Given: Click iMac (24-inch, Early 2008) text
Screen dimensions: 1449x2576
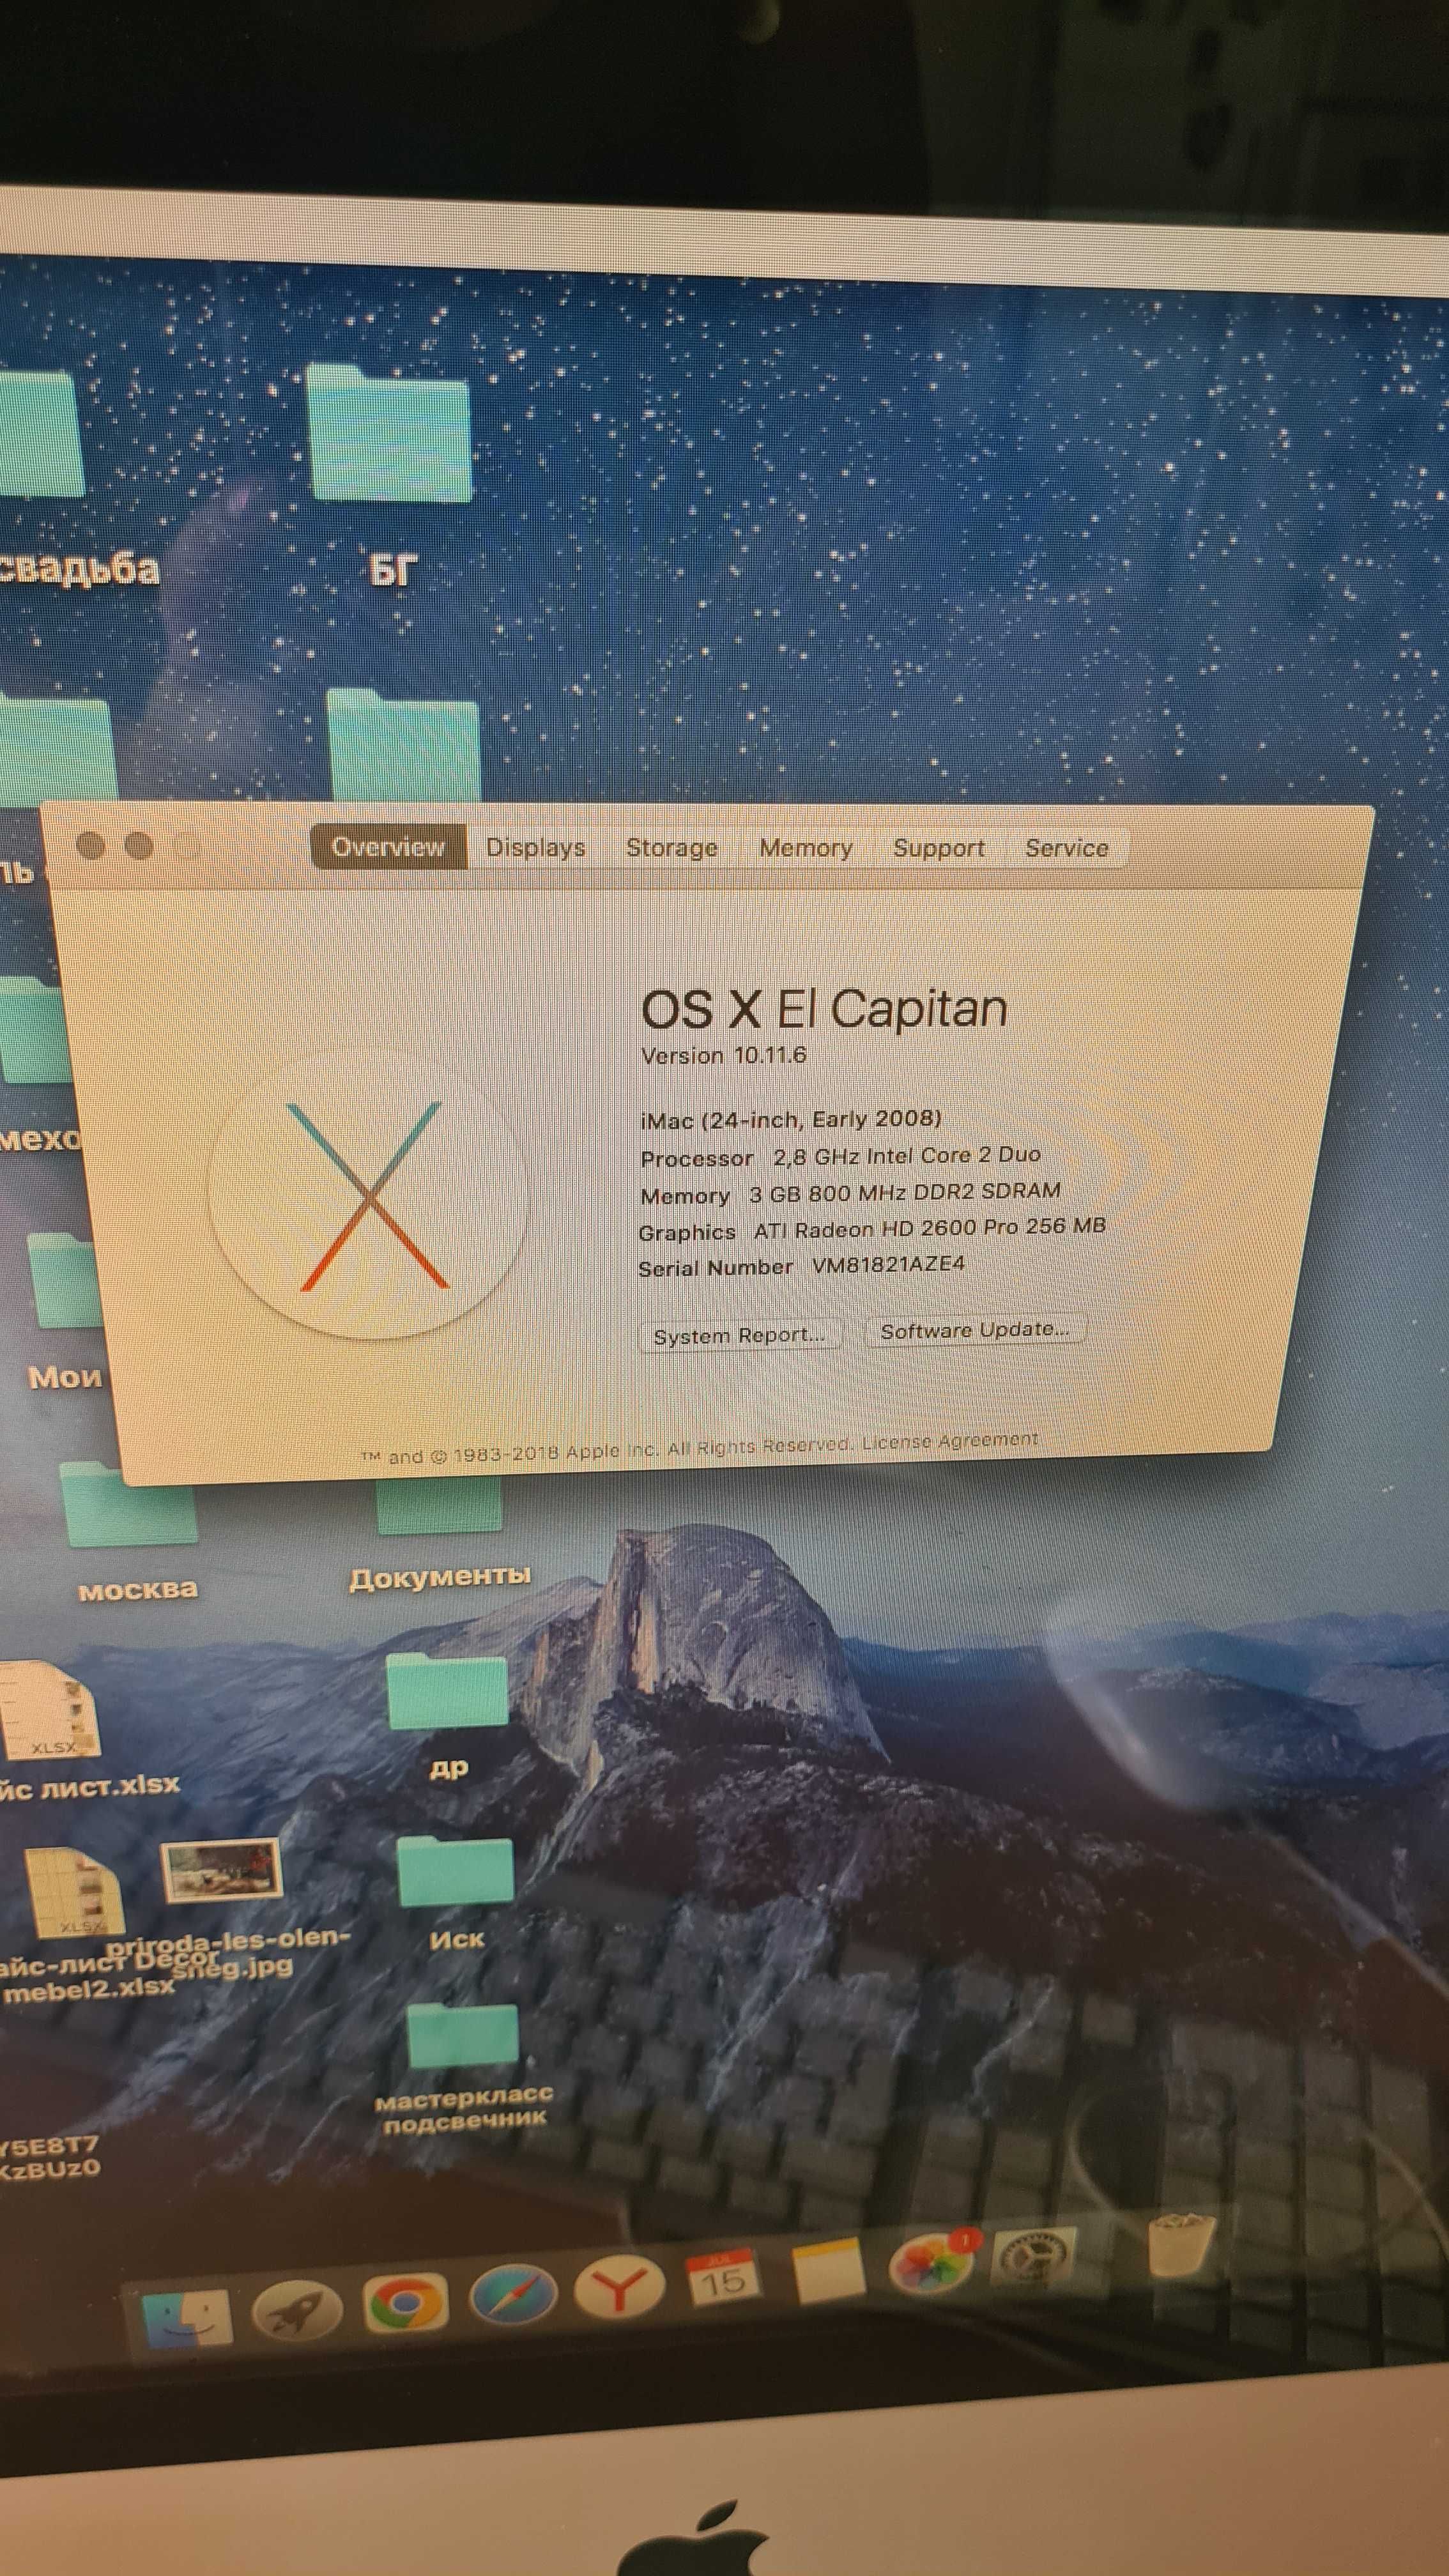Looking at the screenshot, I should click(791, 1119).
